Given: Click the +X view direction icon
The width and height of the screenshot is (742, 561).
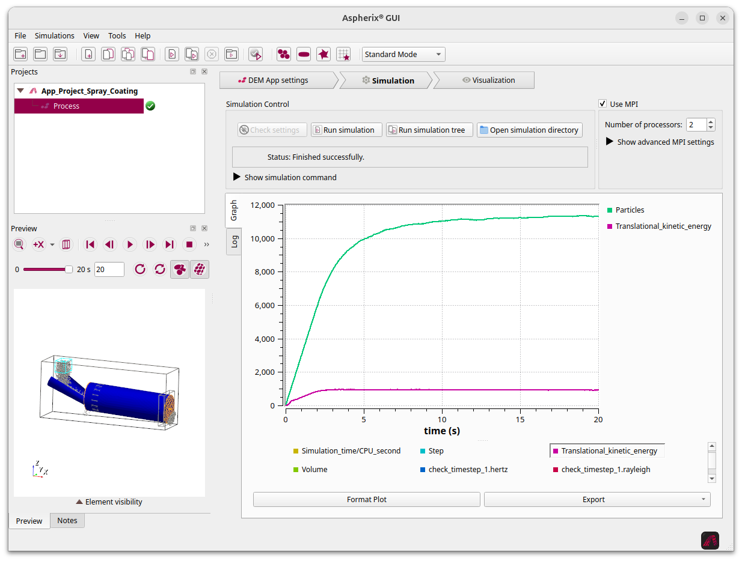Looking at the screenshot, I should (38, 244).
